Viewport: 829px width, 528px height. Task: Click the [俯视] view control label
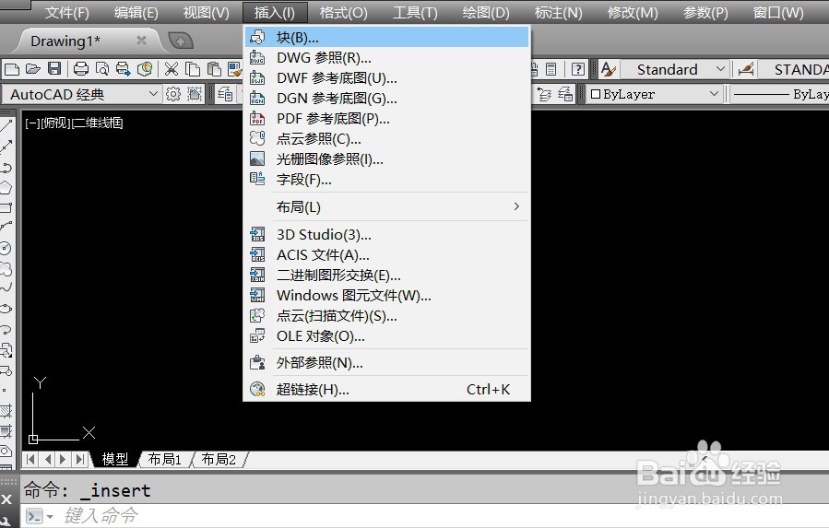tap(55, 123)
